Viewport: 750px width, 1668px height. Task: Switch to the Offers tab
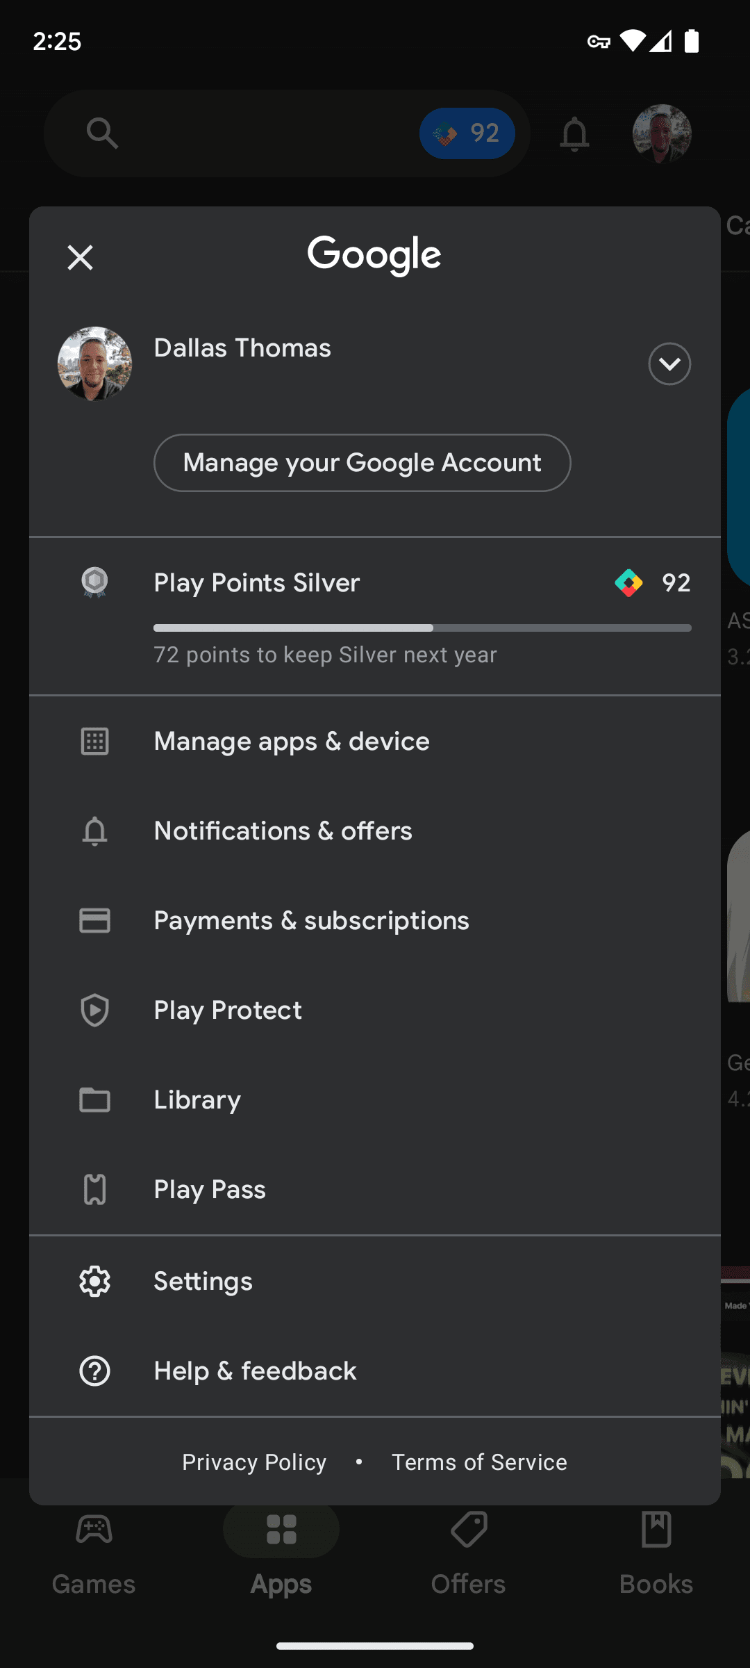point(469,1554)
